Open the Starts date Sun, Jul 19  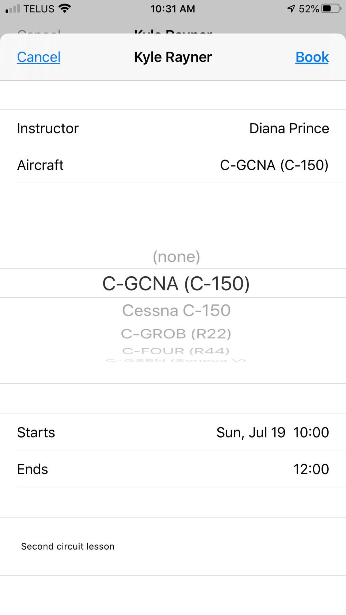(x=251, y=432)
